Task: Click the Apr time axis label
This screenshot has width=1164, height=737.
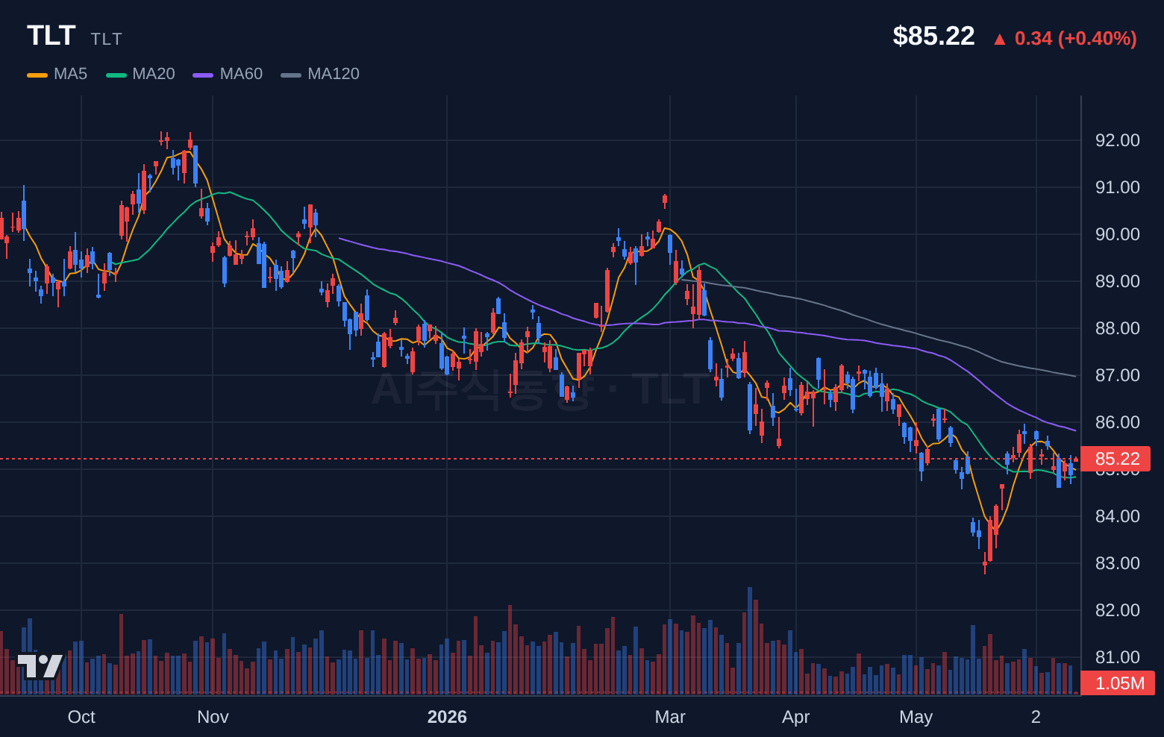Action: [795, 717]
